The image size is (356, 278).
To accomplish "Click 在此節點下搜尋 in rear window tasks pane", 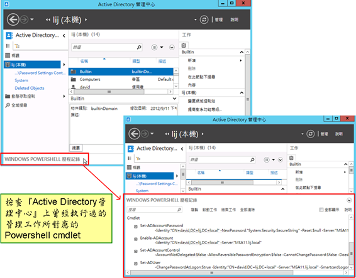I will coord(201,77).
